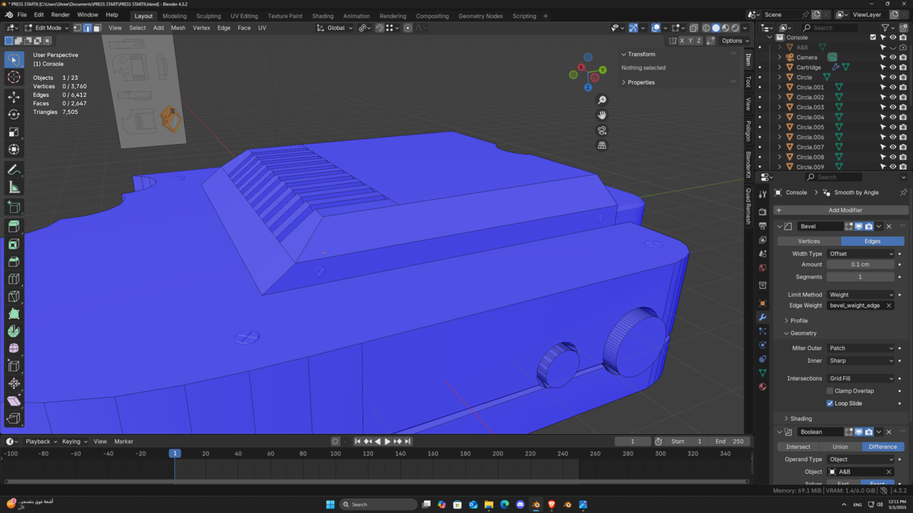Open the Rendering menu
Viewport: 913px width, 513px height.
[x=392, y=16]
